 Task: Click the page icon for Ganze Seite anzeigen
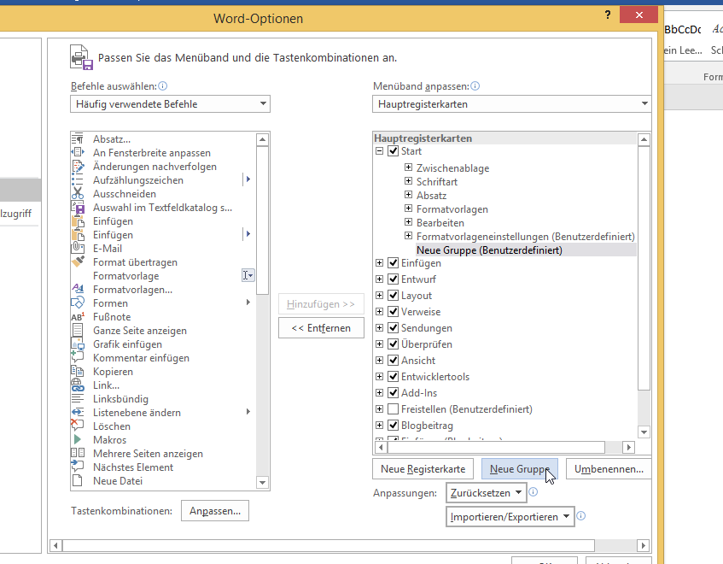tap(78, 331)
